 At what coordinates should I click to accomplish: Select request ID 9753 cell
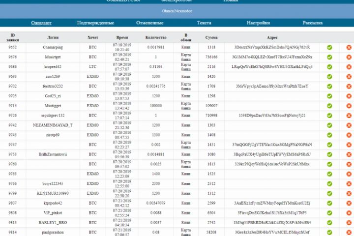coord(13,154)
